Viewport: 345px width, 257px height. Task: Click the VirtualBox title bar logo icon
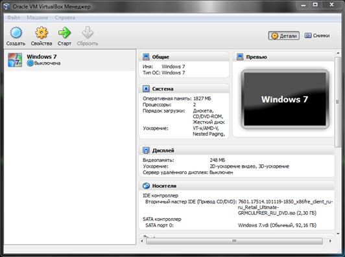coord(6,6)
